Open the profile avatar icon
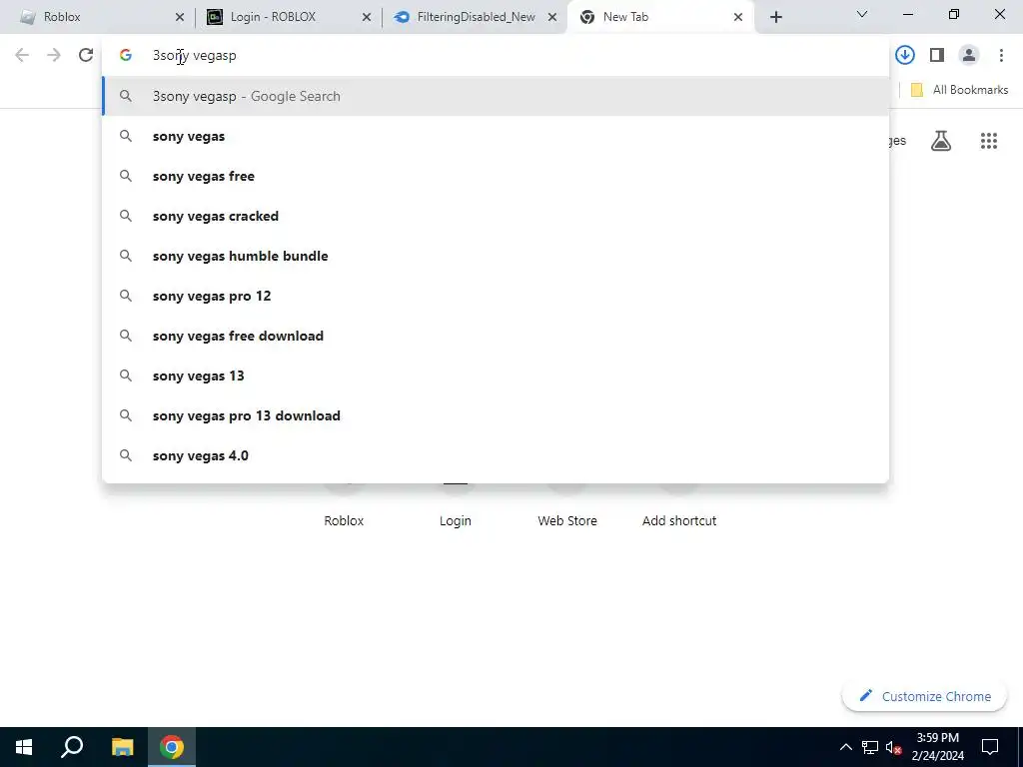1023x767 pixels. pos(969,56)
